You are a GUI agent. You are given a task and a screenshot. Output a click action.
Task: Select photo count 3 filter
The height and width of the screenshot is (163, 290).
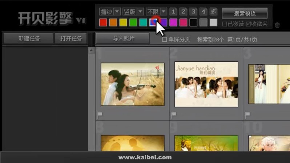(193, 12)
